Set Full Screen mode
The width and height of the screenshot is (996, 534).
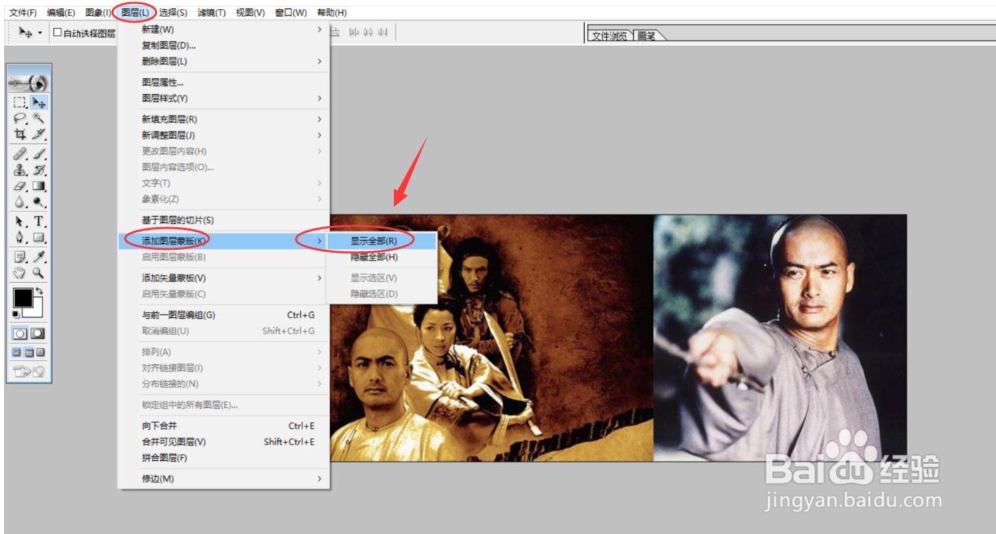40,352
